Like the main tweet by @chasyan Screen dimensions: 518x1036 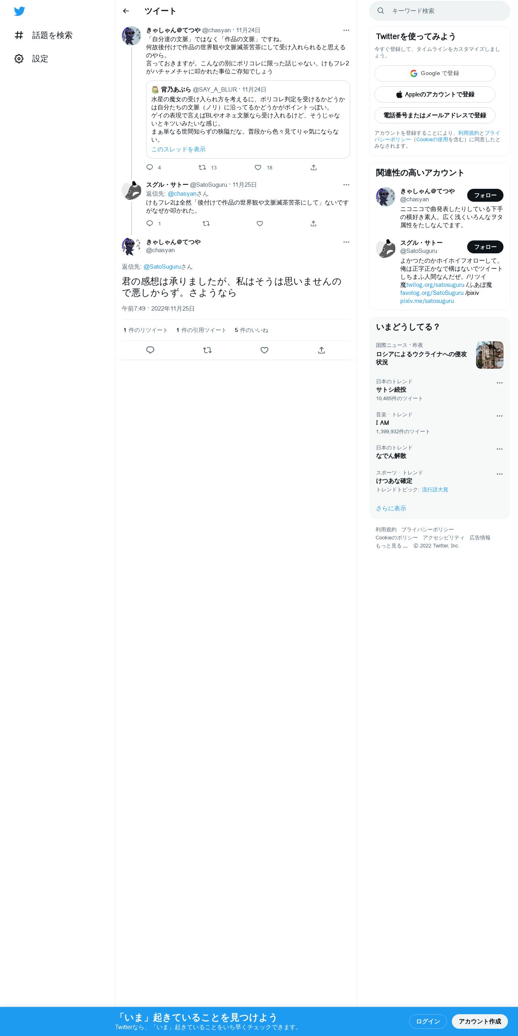point(264,350)
